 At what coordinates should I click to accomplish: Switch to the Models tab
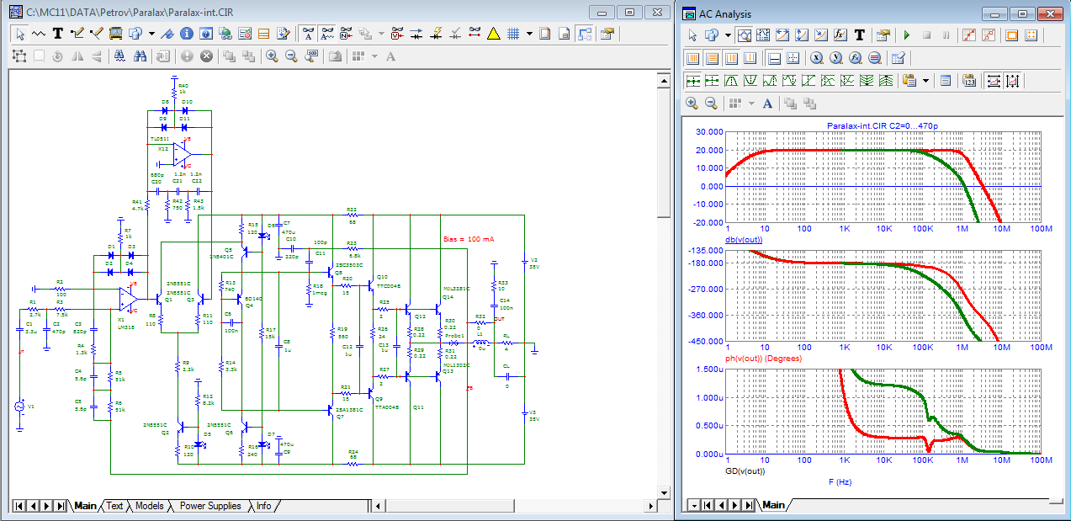(x=149, y=506)
